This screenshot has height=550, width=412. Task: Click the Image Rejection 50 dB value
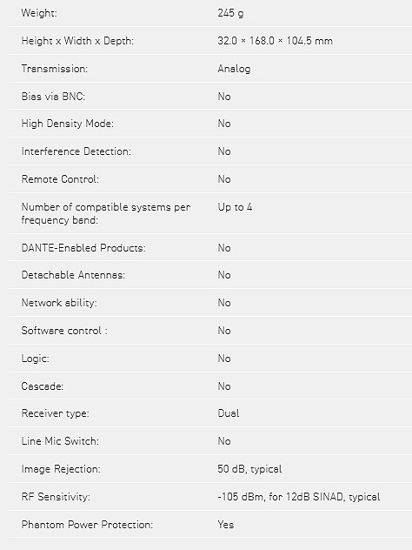[249, 469]
